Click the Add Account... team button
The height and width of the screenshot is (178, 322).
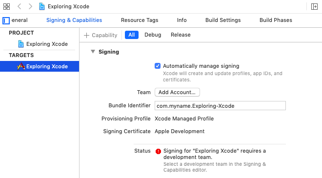(177, 92)
